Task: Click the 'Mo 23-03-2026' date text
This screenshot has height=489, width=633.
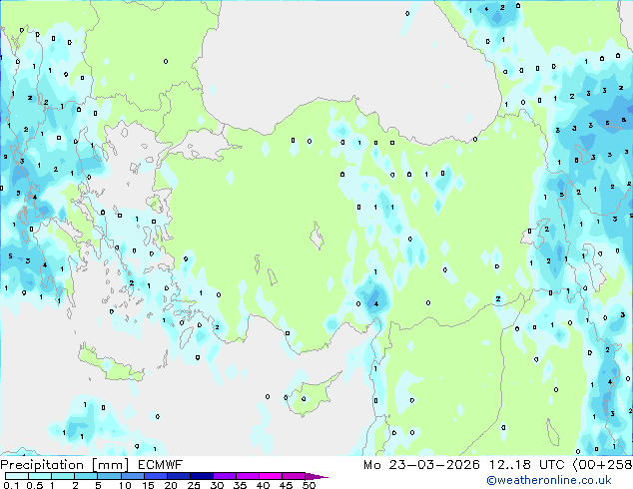Action: [421, 465]
